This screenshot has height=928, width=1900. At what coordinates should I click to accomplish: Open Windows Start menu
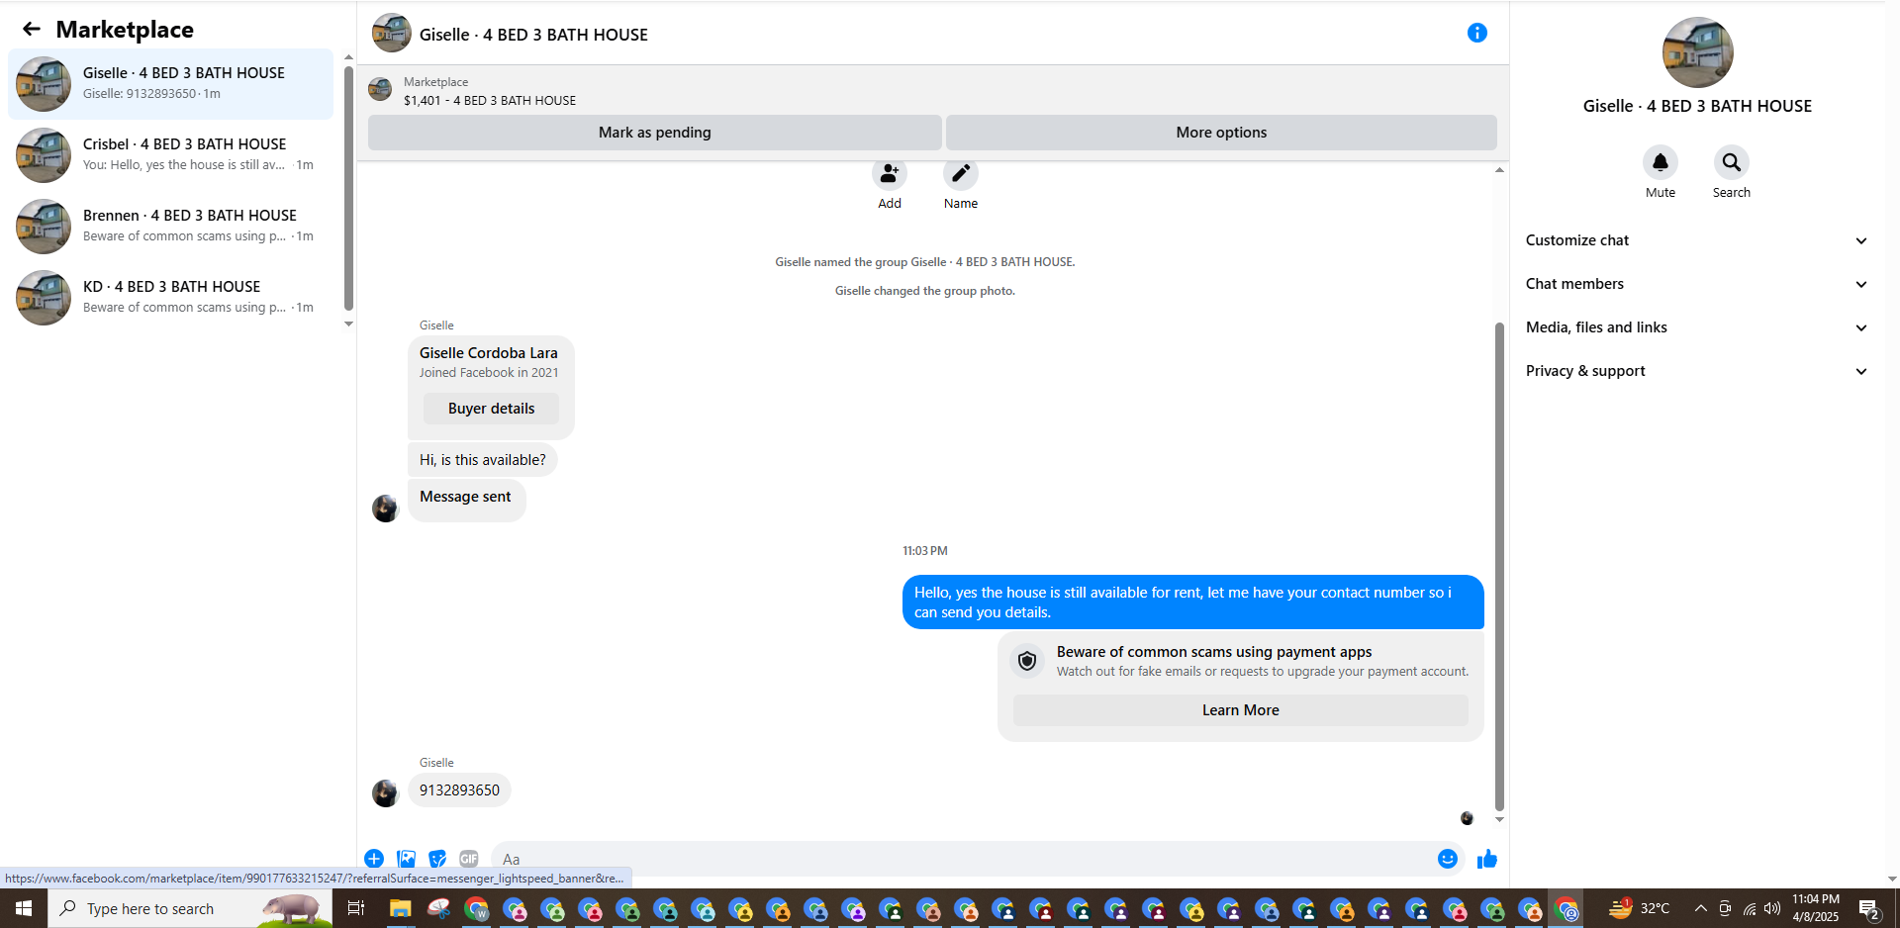(24, 908)
